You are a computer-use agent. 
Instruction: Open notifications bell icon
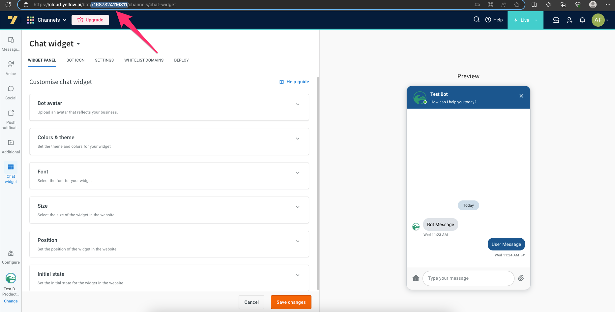[582, 20]
